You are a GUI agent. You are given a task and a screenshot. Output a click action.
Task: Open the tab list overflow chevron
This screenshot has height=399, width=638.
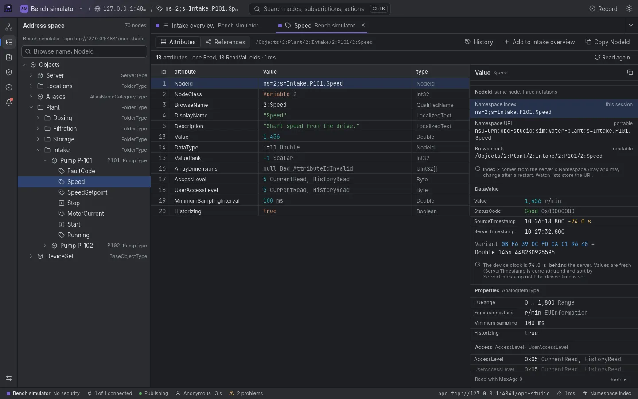coord(631,26)
